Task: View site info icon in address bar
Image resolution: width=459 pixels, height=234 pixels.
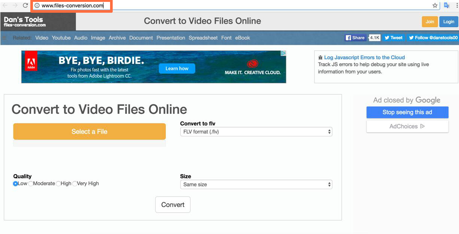Action: [37, 6]
